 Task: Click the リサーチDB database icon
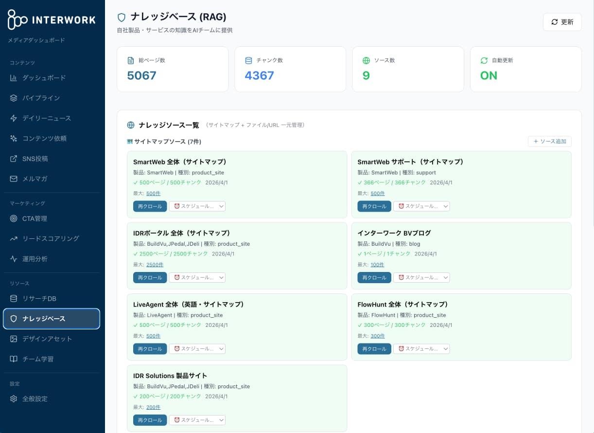14,298
